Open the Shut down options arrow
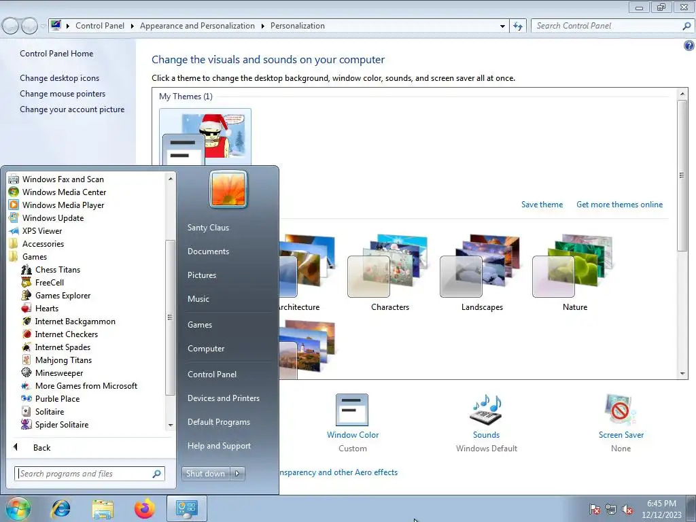This screenshot has height=522, width=696. 237,474
